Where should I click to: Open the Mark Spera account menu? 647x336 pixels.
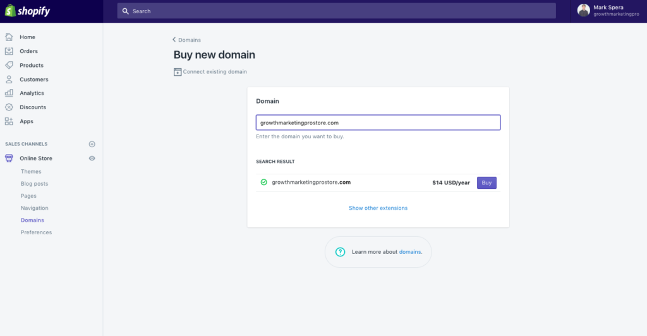(608, 11)
